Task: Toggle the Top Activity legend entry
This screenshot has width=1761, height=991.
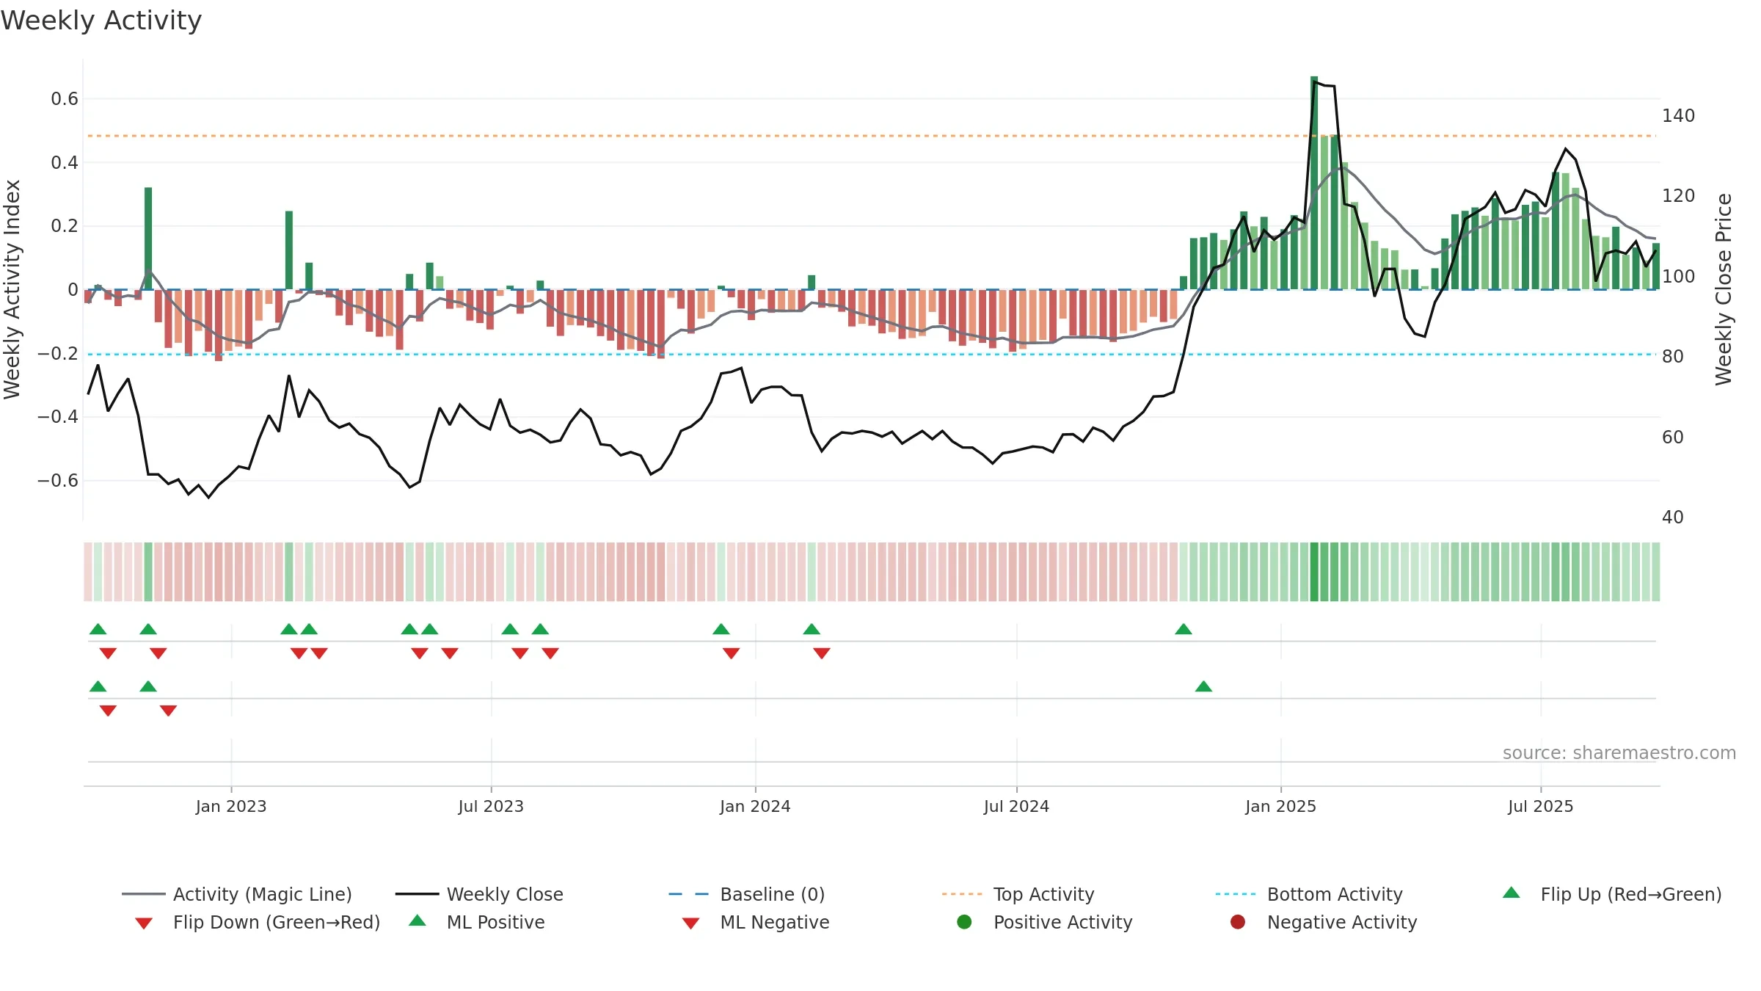Action: (1018, 894)
